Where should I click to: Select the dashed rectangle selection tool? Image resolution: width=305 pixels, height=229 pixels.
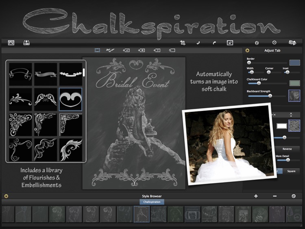pos(97,50)
